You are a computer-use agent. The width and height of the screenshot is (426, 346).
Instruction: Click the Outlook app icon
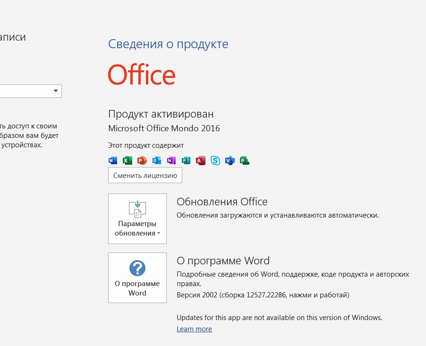pos(157,160)
